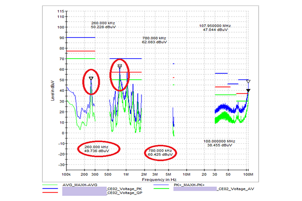
Task: Click the red-circled 260.000 kHz 49.736 dBuV readout
Action: pyautogui.click(x=99, y=148)
